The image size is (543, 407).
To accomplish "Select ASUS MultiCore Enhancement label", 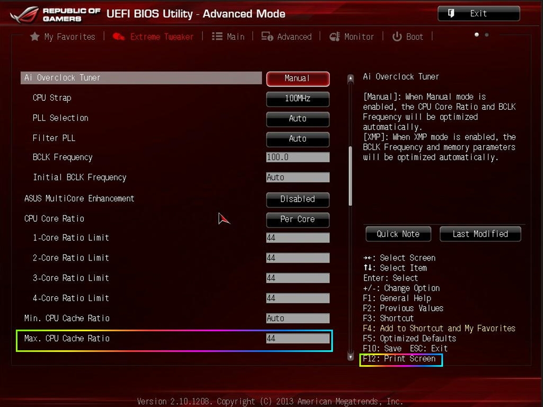I will click(x=80, y=198).
